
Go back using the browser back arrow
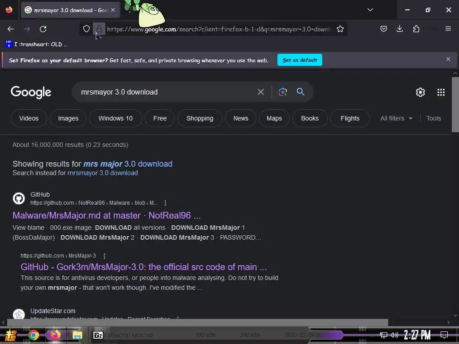pos(11,29)
